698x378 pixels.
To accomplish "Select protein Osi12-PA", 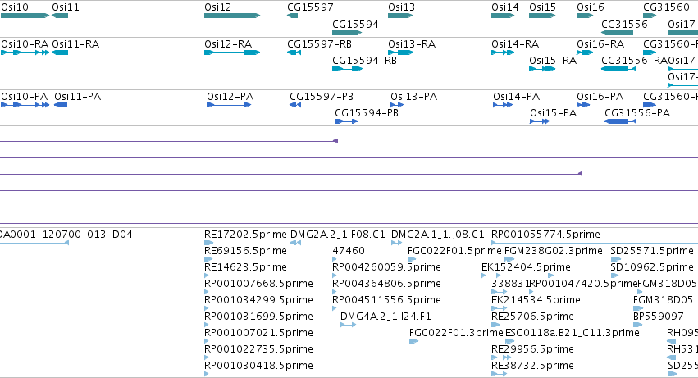I will pyautogui.click(x=230, y=97).
